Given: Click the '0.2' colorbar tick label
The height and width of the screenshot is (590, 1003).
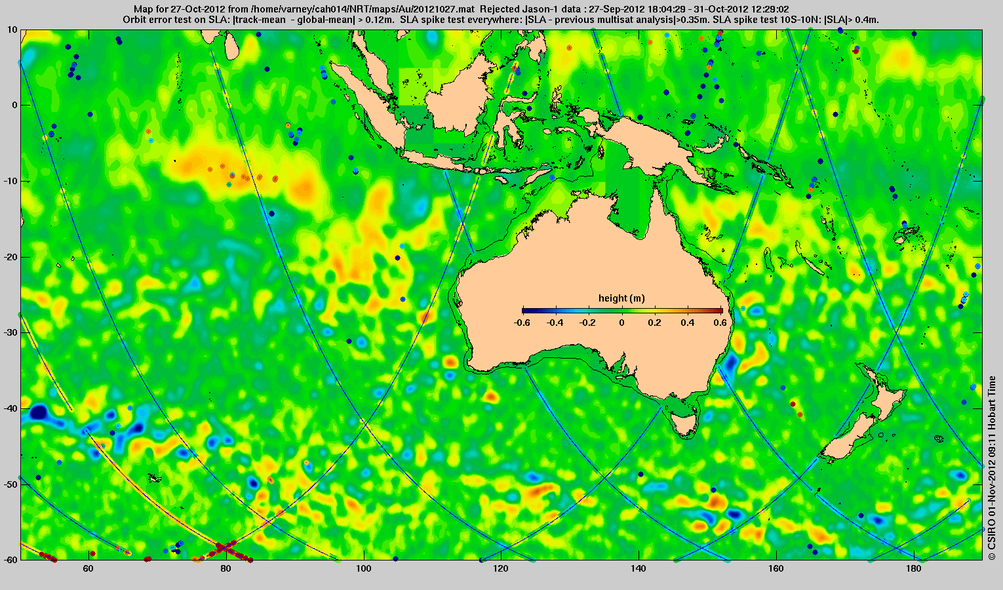Looking at the screenshot, I should (x=655, y=323).
